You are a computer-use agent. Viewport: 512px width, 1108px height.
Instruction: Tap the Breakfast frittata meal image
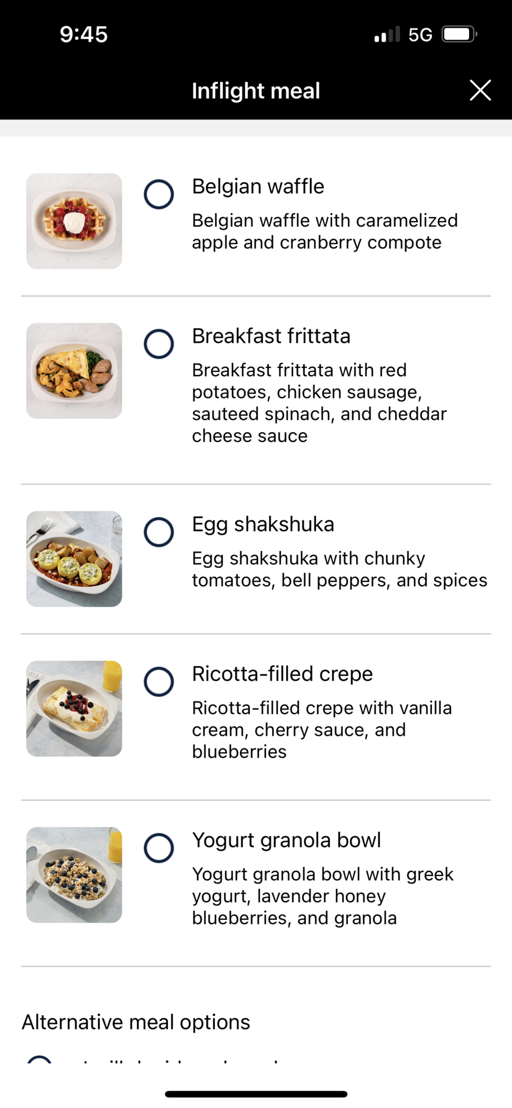click(x=74, y=371)
